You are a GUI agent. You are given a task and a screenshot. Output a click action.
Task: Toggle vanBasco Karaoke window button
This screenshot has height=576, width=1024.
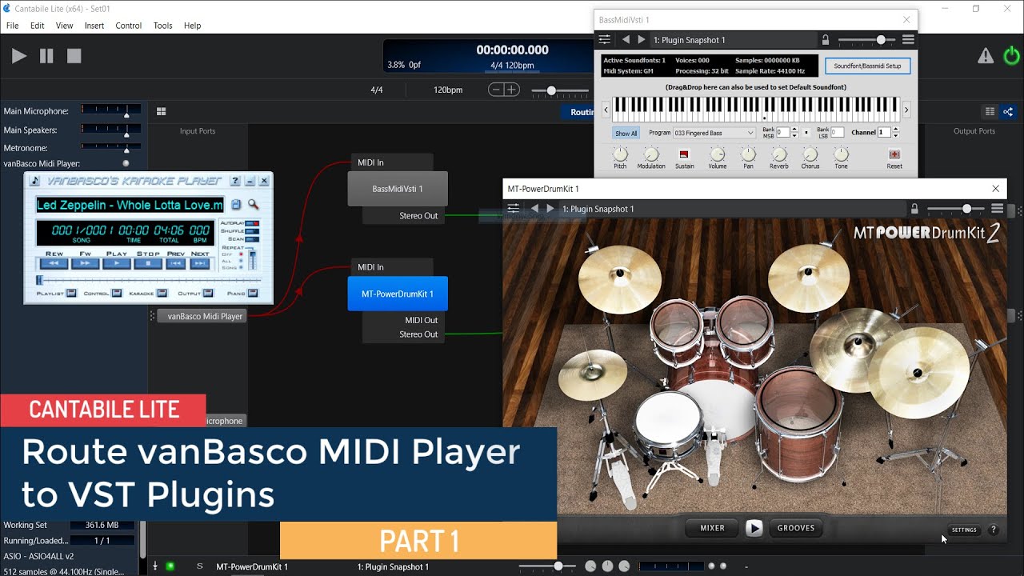click(x=162, y=294)
